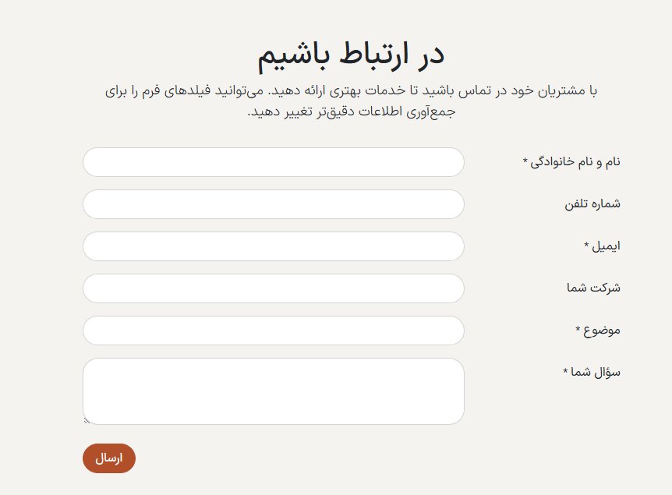Screen dimensions: 672x495
Task: Click the شرکت شما label
Action: point(593,288)
